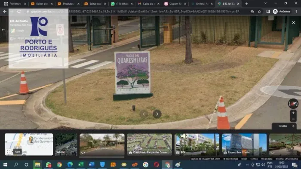Open Word from the taskbar
This screenshot has height=169, width=301.
click(92, 165)
